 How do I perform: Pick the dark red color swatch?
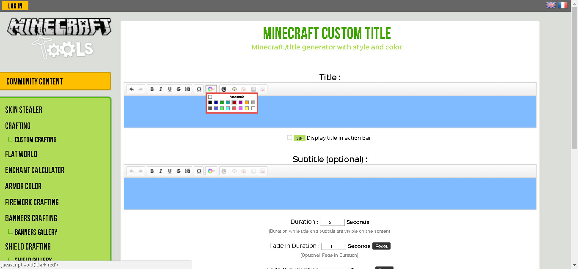[x=234, y=102]
